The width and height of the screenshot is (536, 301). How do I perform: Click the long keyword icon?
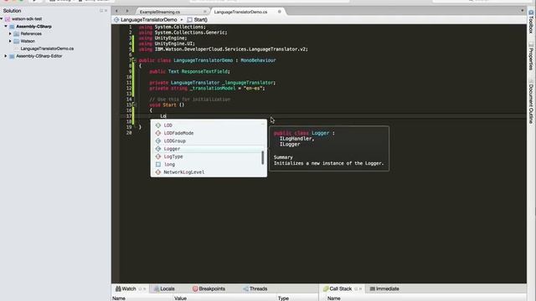coord(158,165)
